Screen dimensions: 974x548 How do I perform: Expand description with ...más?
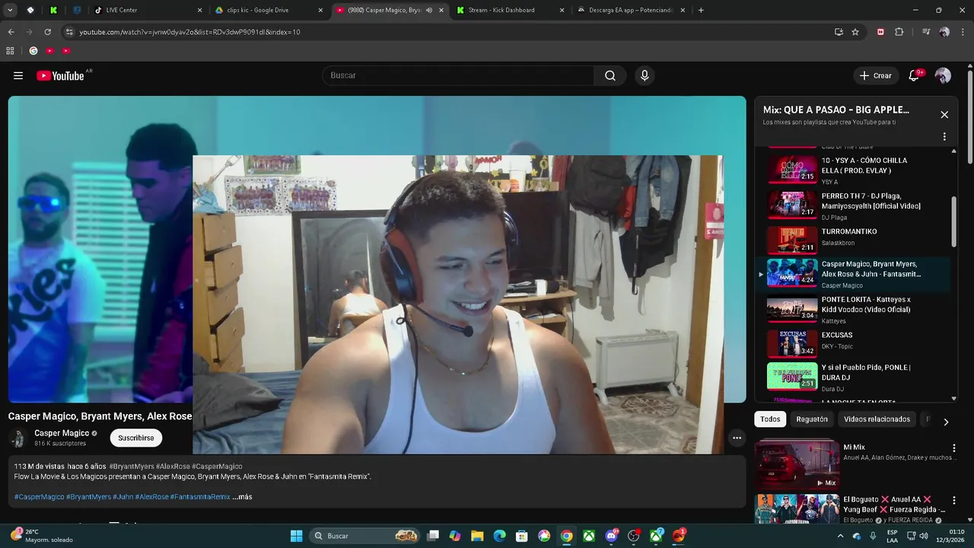pyautogui.click(x=243, y=497)
